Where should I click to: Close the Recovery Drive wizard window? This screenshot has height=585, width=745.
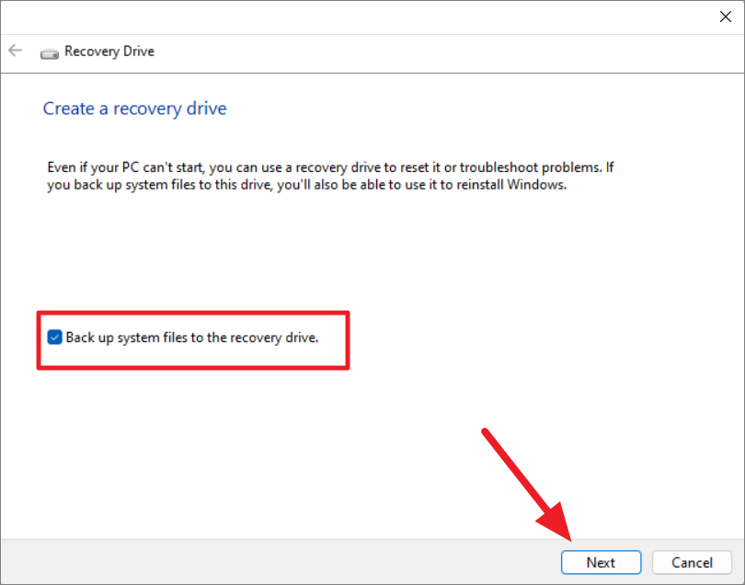725,17
